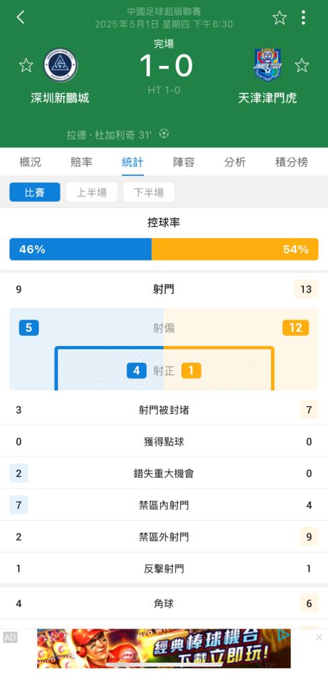Close the ad banner with X
This screenshot has height=673, width=328.
[x=319, y=637]
